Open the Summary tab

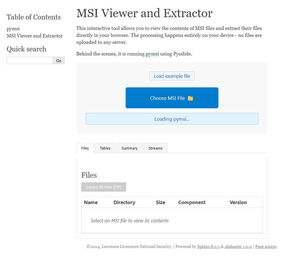[x=129, y=148]
